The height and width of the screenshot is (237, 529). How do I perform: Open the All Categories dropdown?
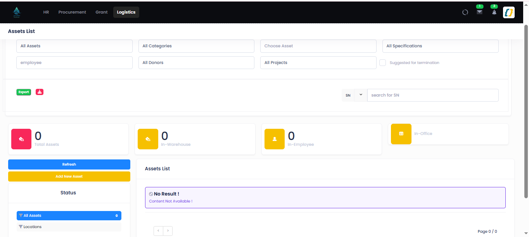coord(196,46)
